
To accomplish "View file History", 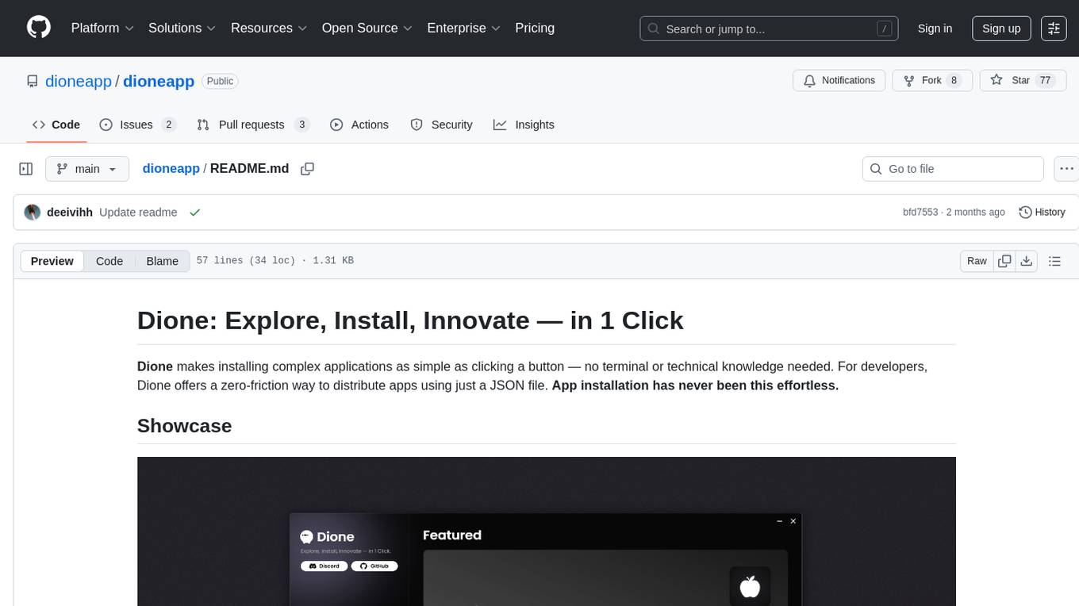I will click(x=1042, y=212).
